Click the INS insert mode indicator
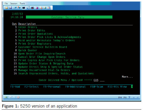The height and width of the screenshot is (111, 143). coord(125,97)
